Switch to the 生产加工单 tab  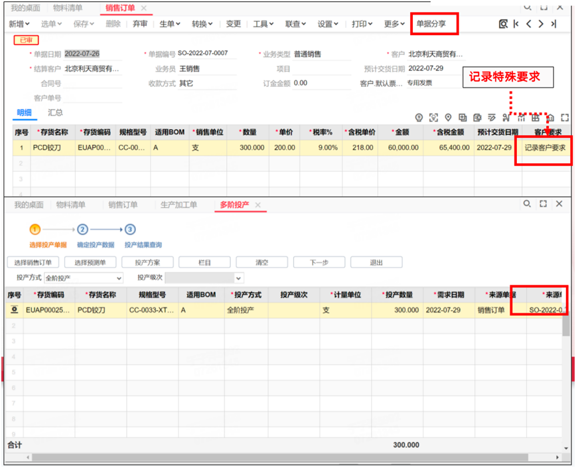pos(179,205)
